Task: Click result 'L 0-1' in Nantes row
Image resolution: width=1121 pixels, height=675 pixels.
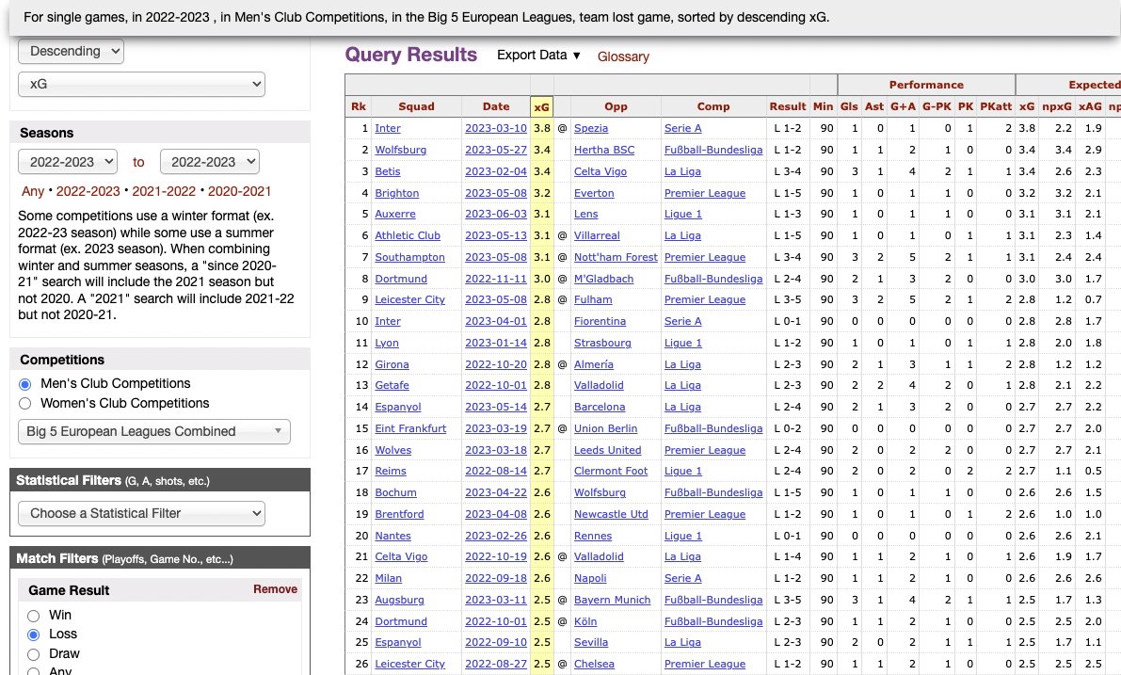Action: pos(788,536)
